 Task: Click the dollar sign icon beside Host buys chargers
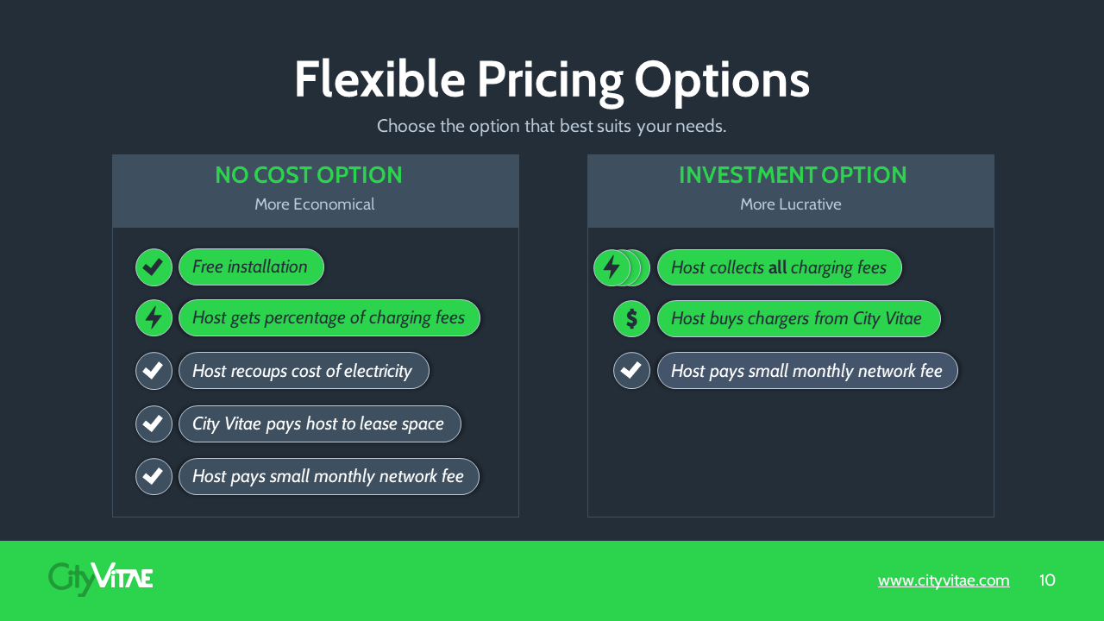pos(631,318)
